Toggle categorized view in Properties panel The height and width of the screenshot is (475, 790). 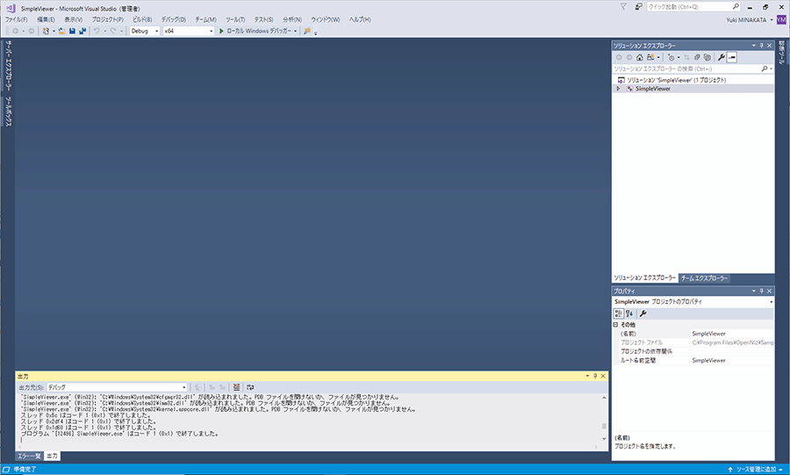click(x=618, y=313)
